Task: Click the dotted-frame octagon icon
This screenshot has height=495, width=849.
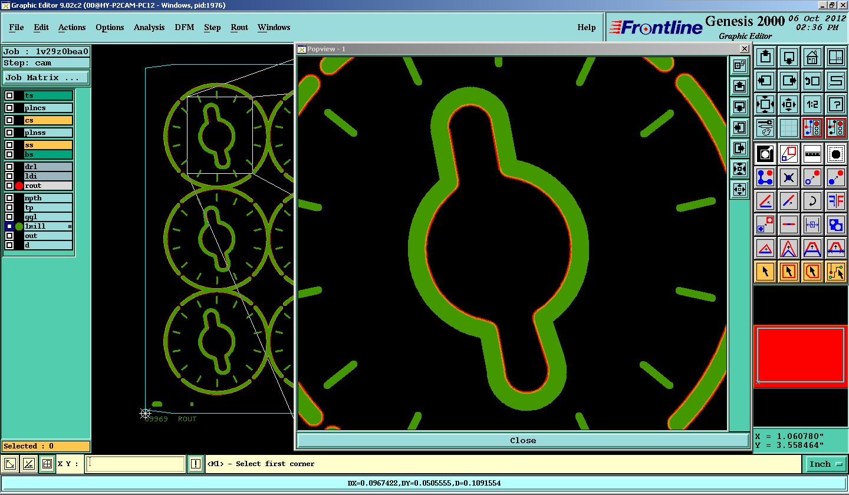Action: tap(836, 154)
